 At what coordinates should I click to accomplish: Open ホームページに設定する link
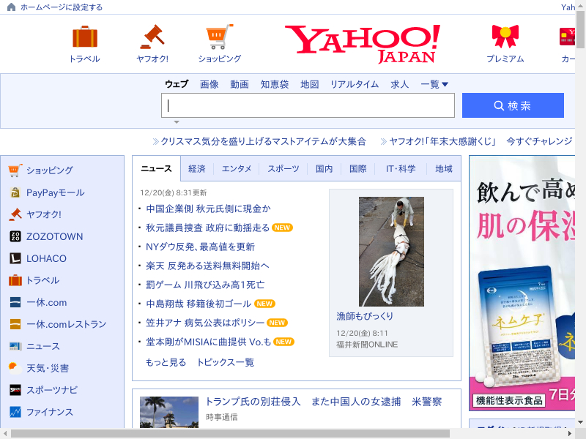pos(62,7)
